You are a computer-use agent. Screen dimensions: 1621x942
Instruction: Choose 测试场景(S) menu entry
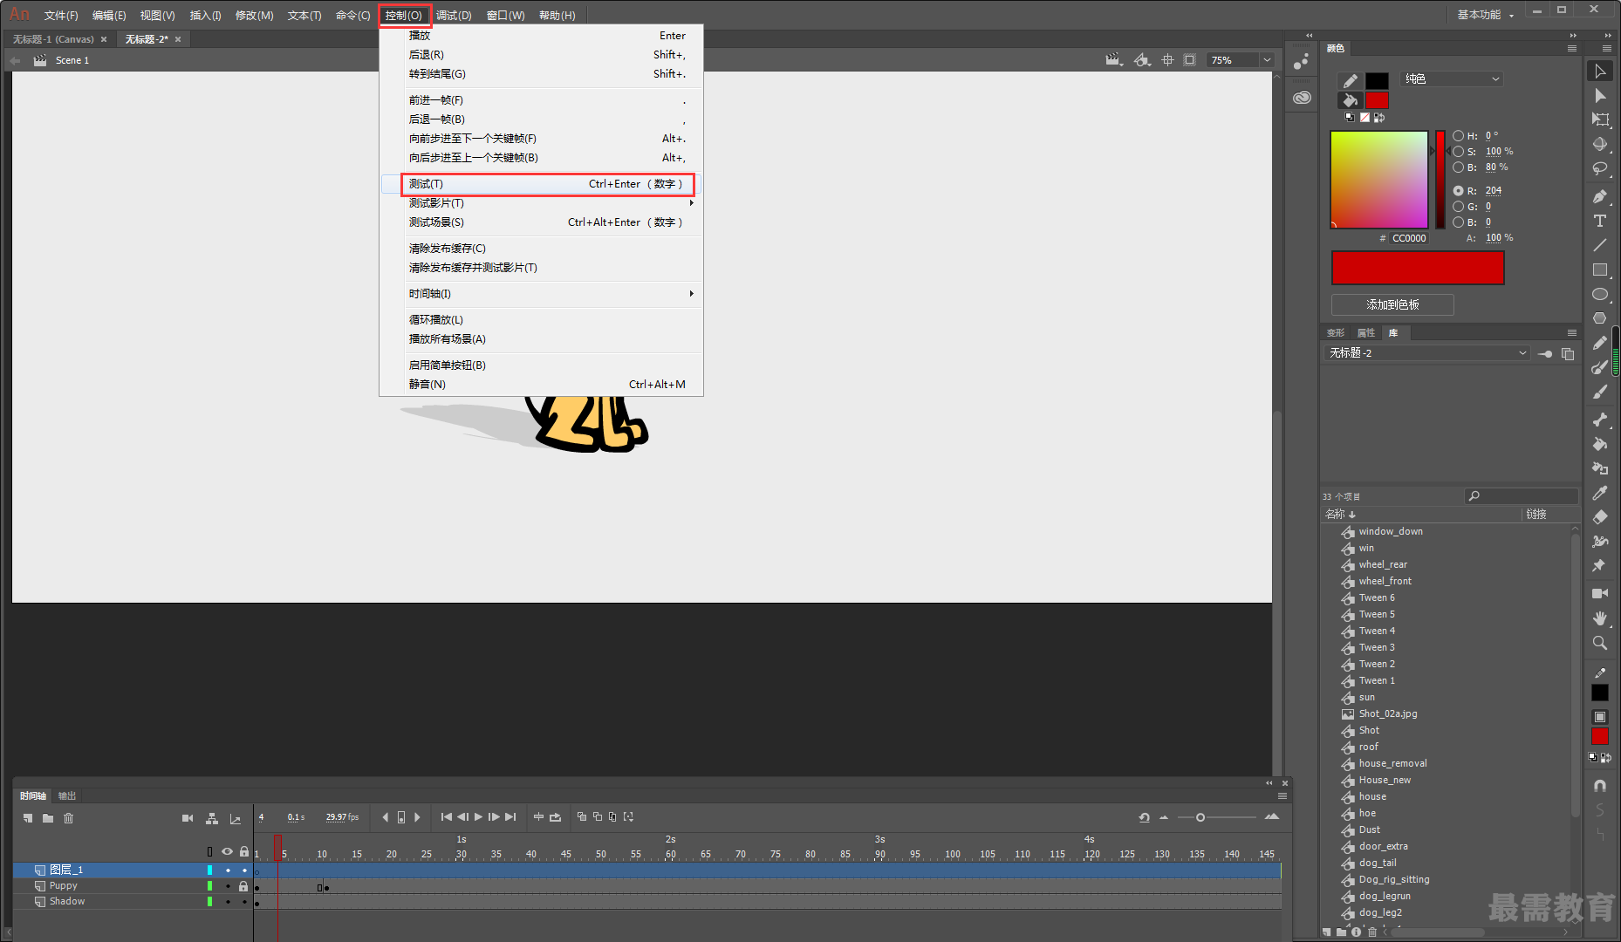pyautogui.click(x=541, y=222)
